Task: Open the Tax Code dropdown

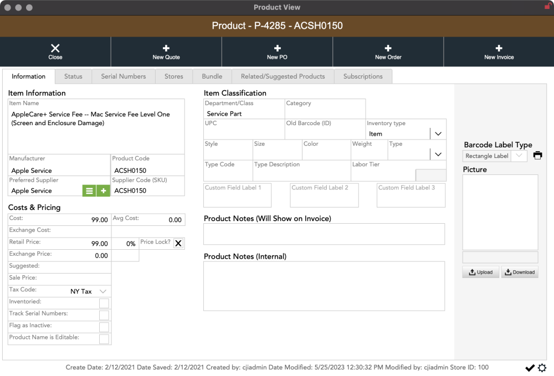Action: coord(103,291)
